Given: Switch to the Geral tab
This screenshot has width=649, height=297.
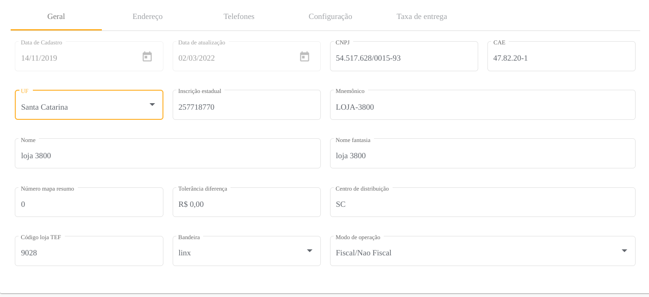Looking at the screenshot, I should tap(56, 17).
